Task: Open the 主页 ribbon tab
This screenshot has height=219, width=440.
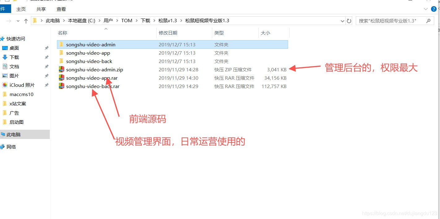Action: [21, 9]
